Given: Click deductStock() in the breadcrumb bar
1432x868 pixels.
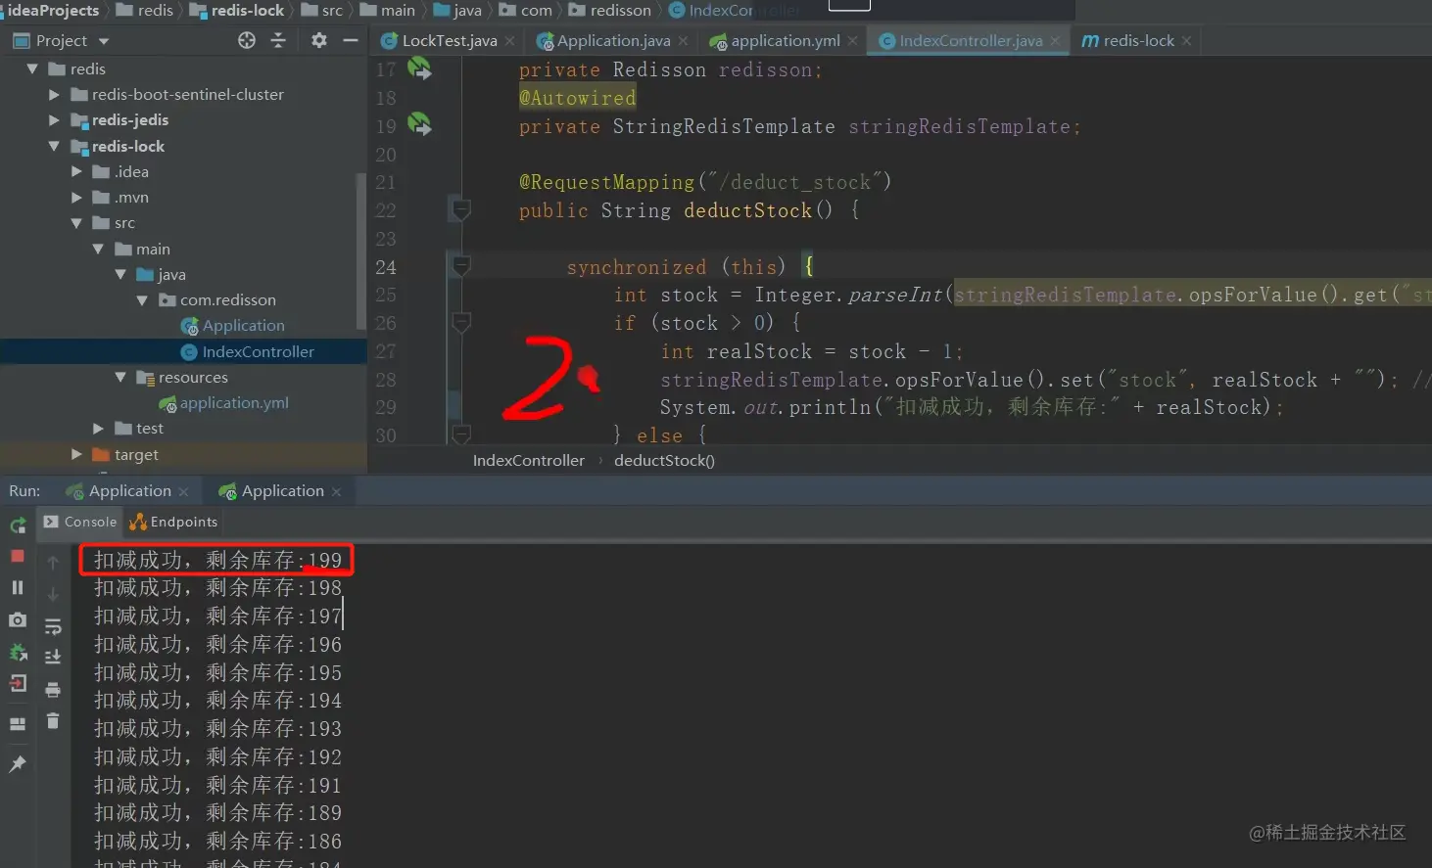Looking at the screenshot, I should point(664,460).
